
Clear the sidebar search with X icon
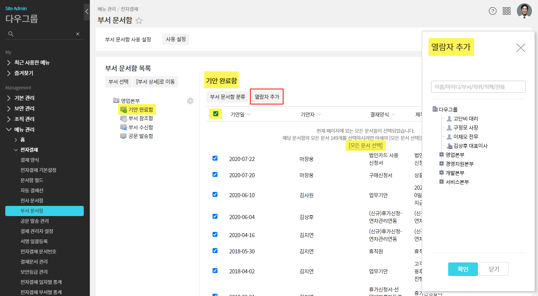[x=78, y=34]
